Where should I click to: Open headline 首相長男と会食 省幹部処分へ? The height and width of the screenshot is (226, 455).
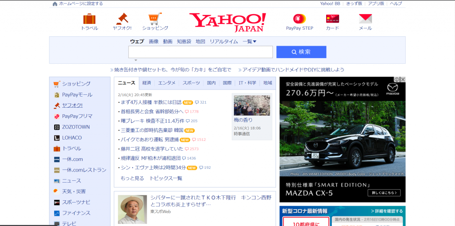tap(152, 112)
